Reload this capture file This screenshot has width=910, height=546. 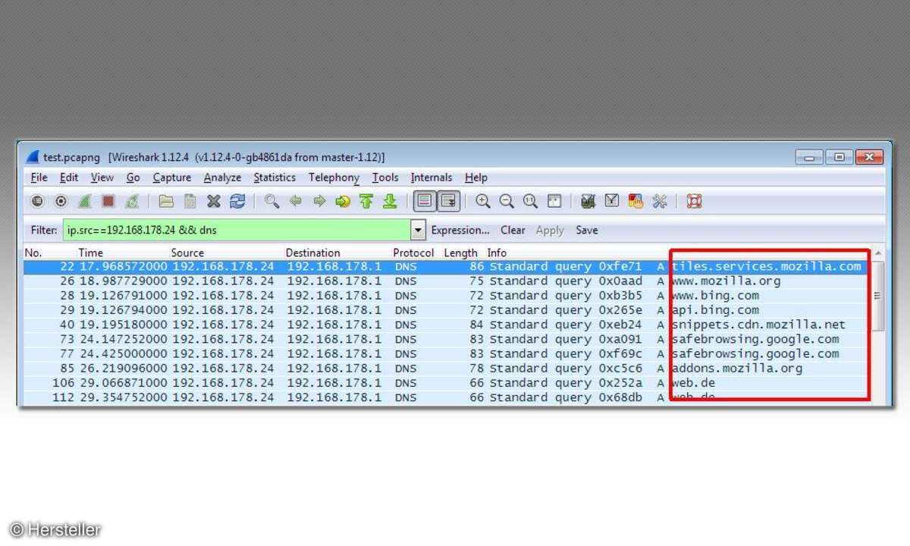pos(237,201)
